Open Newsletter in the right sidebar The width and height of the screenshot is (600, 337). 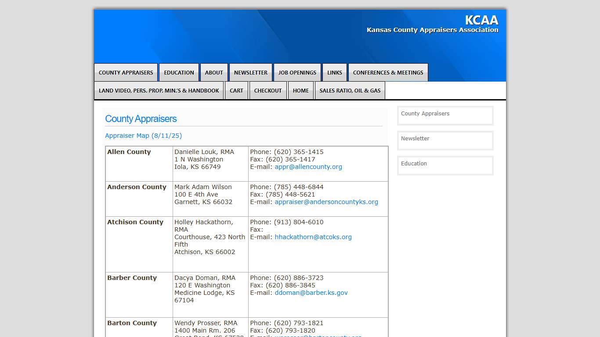[x=415, y=139]
